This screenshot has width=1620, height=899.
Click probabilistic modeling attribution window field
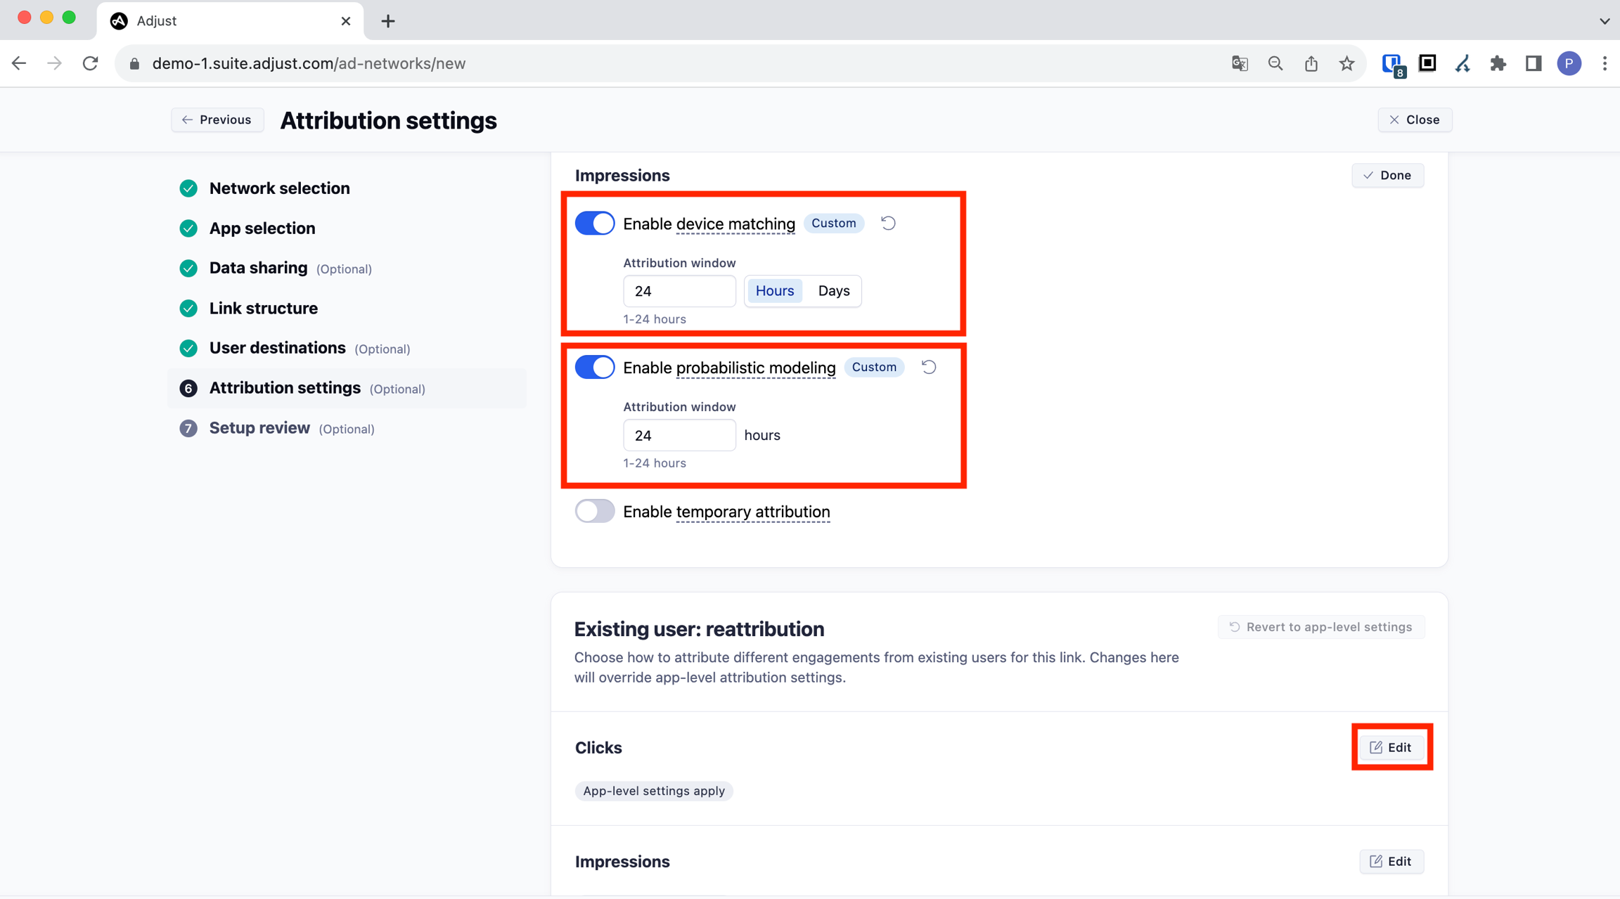click(679, 436)
